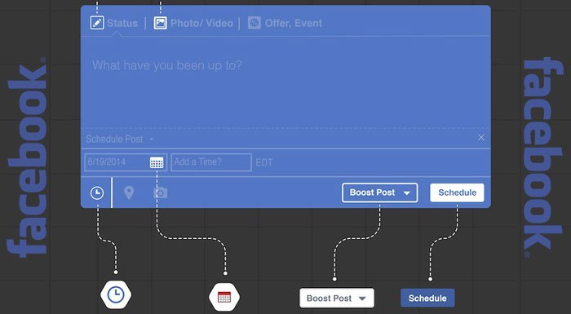Viewport: 571px width, 314px height.
Task: Switch to the Photo/ Video tab
Action: tap(193, 23)
